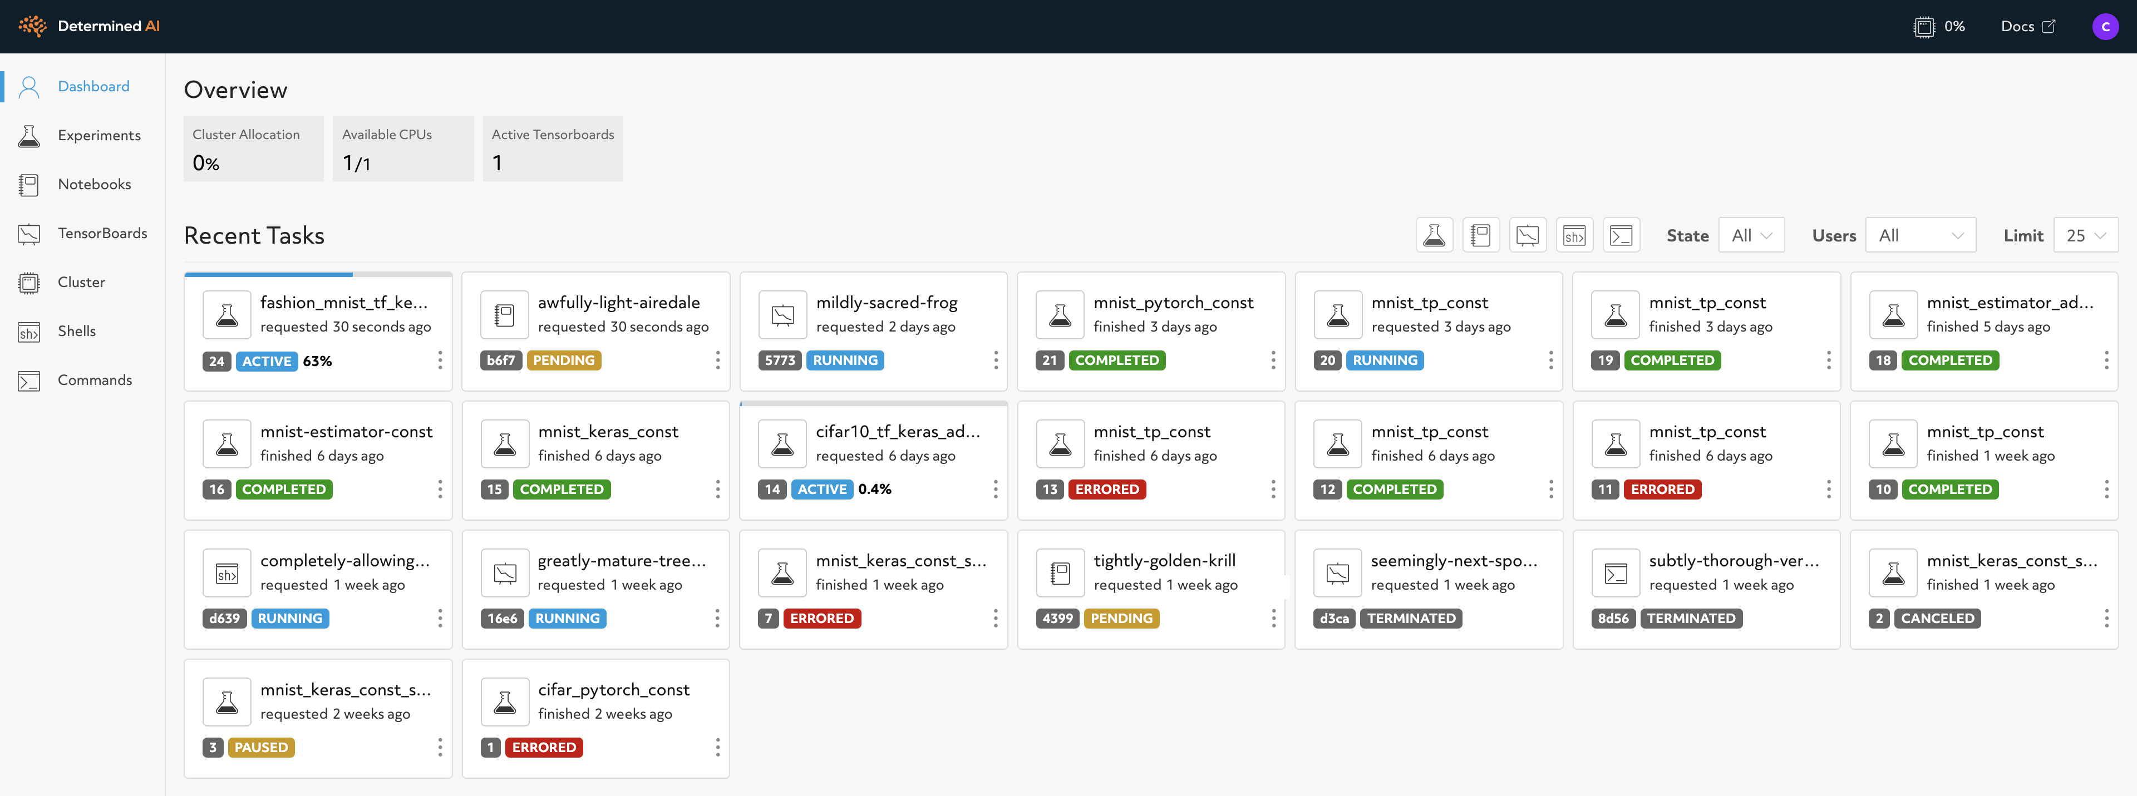Open the actions menu on the awfully-light-airedale card
2137x796 pixels.
click(x=717, y=360)
